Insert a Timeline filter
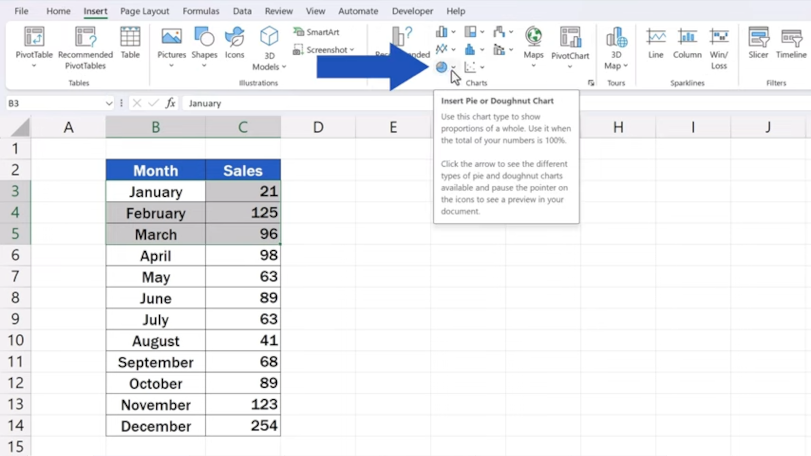The height and width of the screenshot is (456, 811). tap(791, 42)
